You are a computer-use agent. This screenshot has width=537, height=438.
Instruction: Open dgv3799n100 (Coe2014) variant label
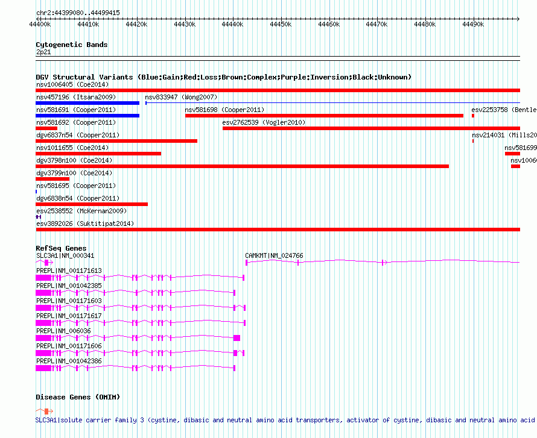coord(74,173)
